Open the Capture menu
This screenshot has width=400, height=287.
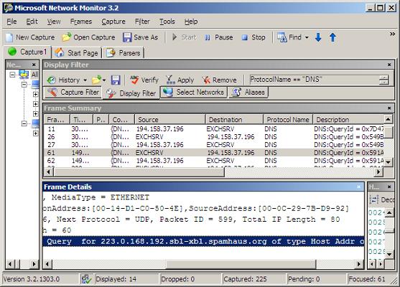113,22
